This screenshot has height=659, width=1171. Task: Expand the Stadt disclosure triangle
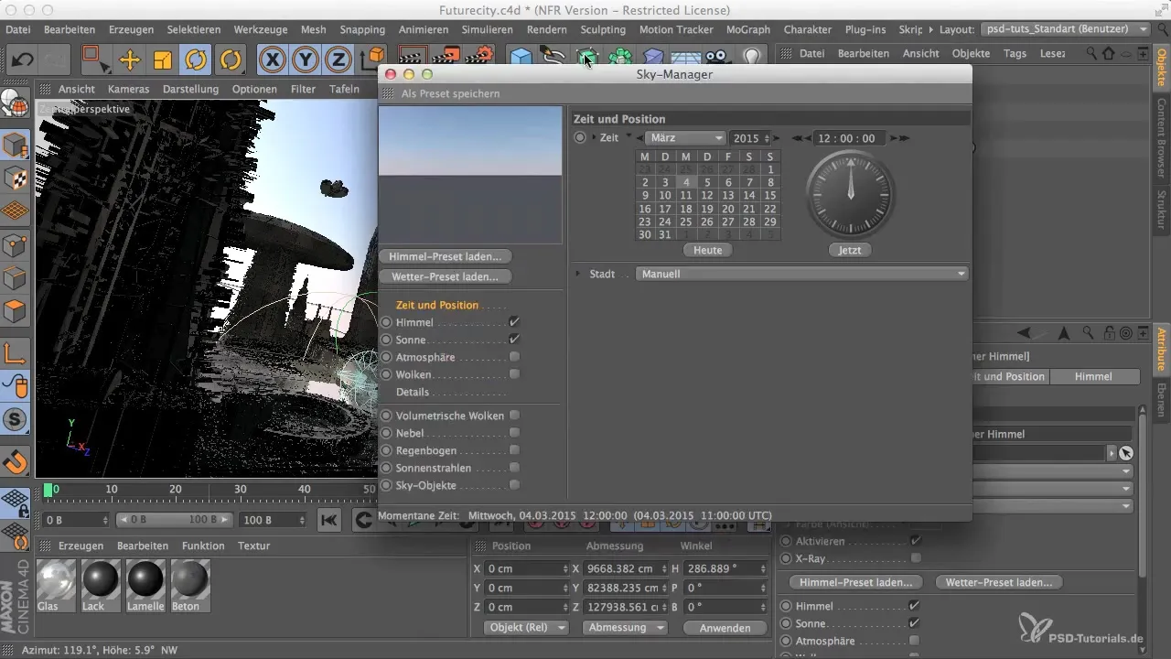point(578,274)
